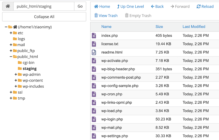
Task: Click the 19.44 KB size cell
Action: [x=163, y=44]
